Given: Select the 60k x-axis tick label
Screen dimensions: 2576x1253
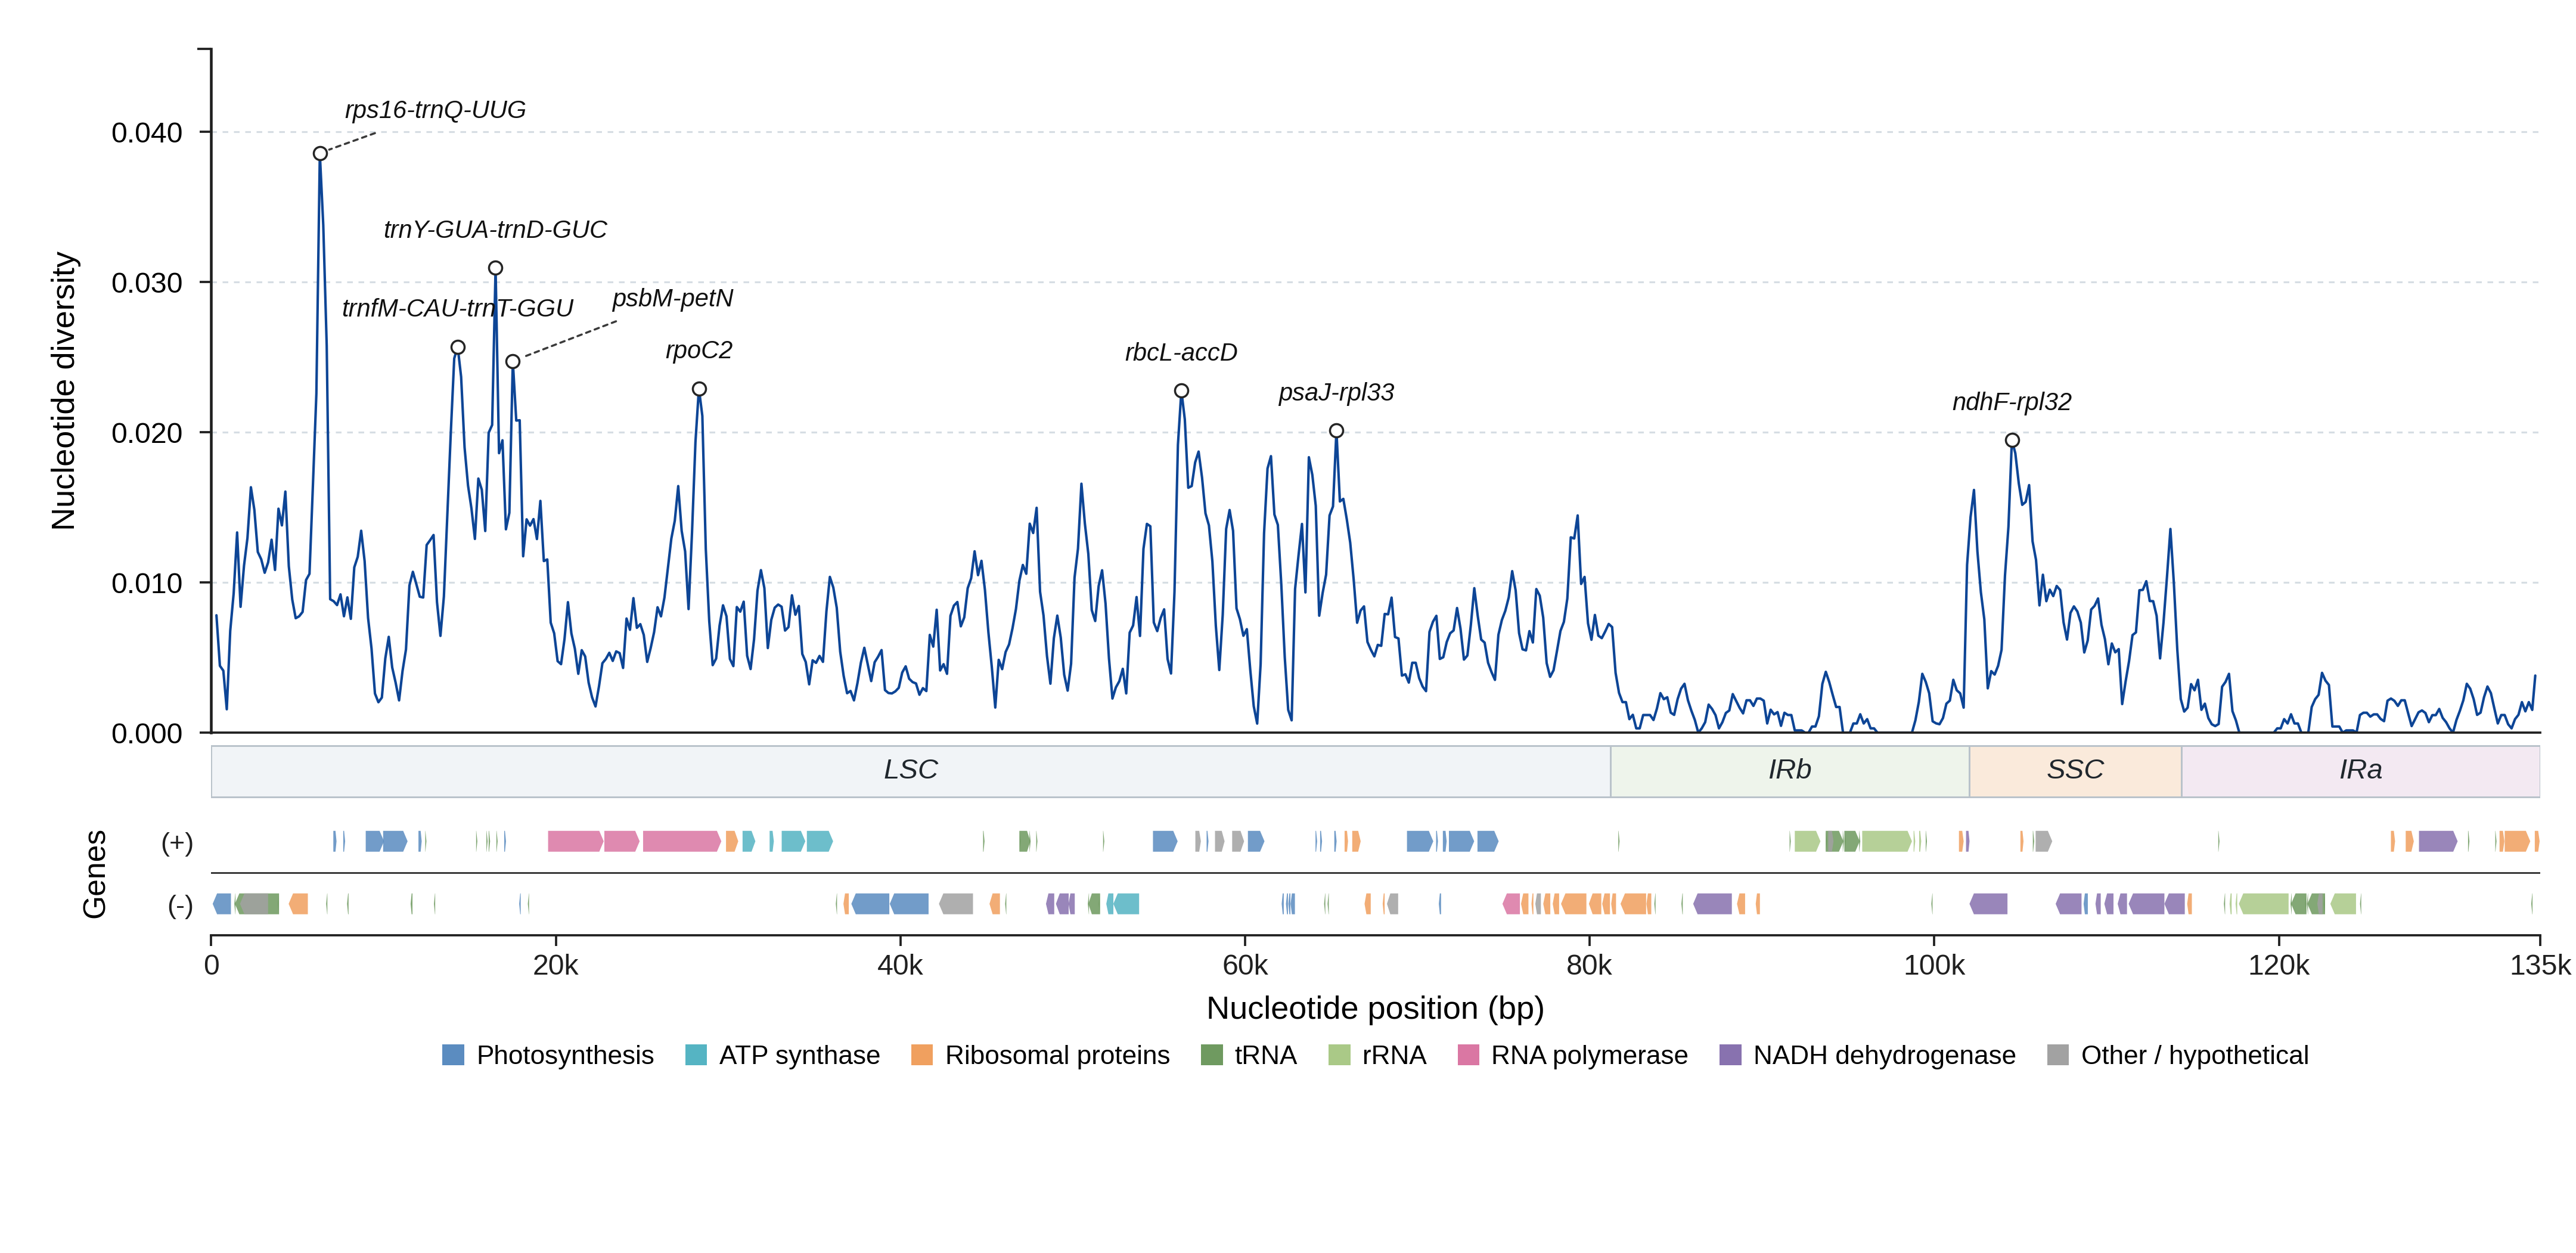Looking at the screenshot, I should tap(1245, 966).
